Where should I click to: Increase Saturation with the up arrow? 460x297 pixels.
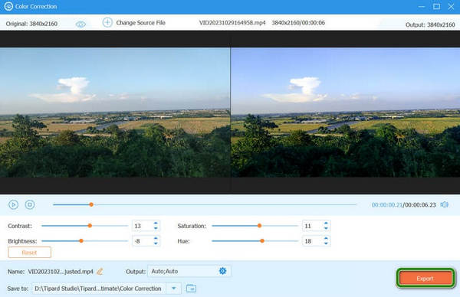(326, 224)
